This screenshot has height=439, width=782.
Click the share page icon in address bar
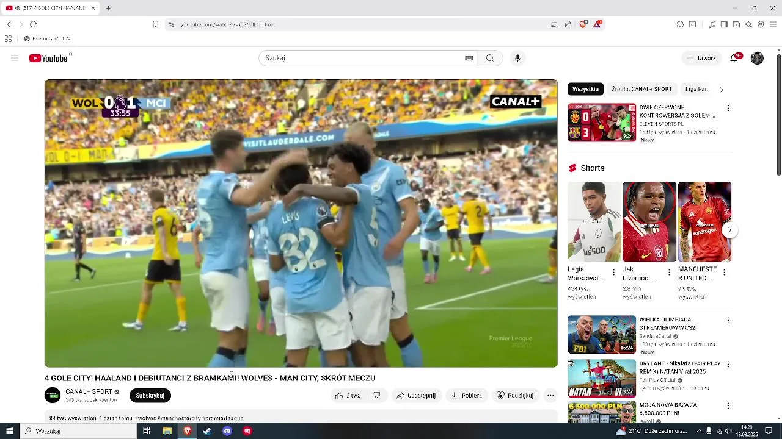[x=568, y=24]
